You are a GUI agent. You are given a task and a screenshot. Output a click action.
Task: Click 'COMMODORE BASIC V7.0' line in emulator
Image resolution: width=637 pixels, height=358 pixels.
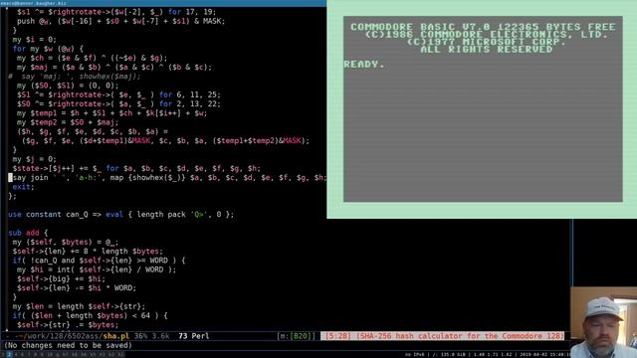click(x=420, y=27)
